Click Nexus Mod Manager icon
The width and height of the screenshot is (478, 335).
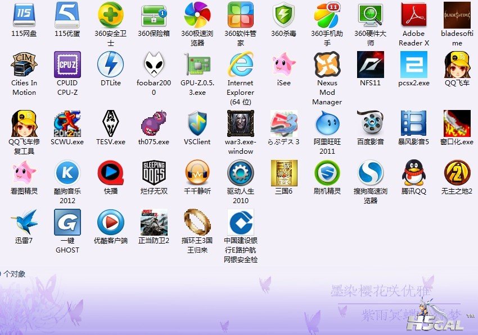pyautogui.click(x=327, y=64)
